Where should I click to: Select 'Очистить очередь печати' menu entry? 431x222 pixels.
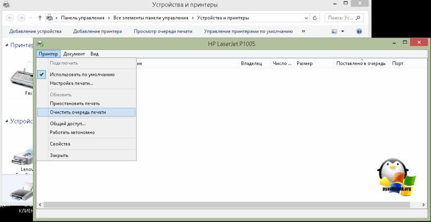pyautogui.click(x=78, y=112)
